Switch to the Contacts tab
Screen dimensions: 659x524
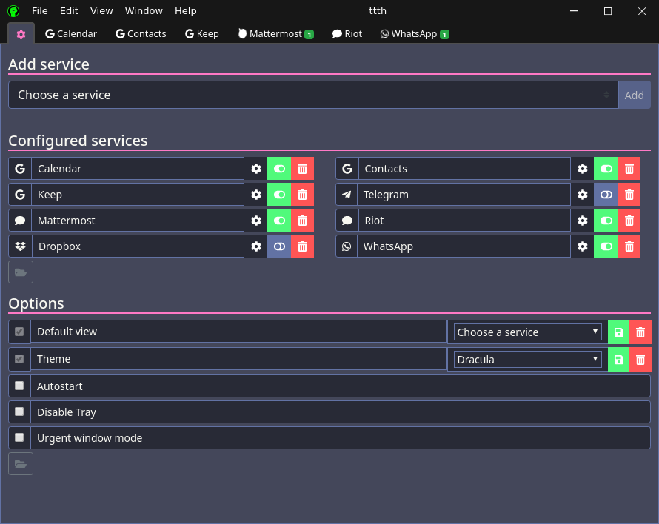pyautogui.click(x=141, y=34)
